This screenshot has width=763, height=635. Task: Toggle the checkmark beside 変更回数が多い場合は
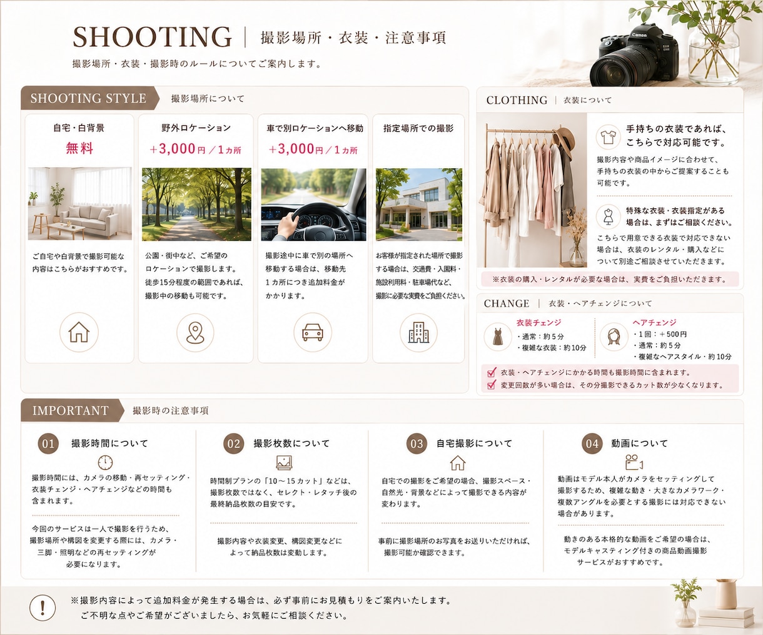pyautogui.click(x=492, y=385)
